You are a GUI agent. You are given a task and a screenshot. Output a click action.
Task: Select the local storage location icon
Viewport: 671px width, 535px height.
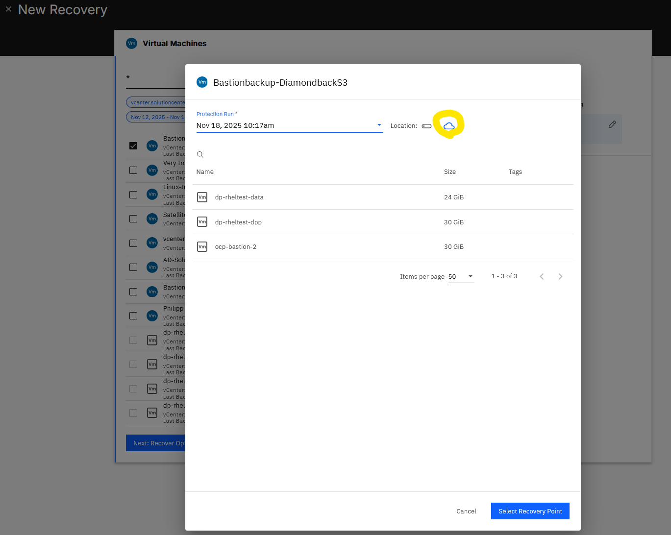[426, 126]
